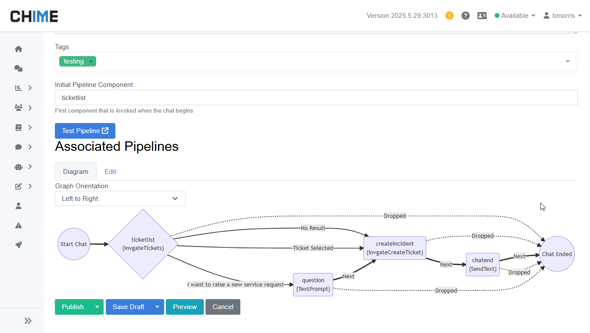Expand the reports submenu chevron
The image size is (590, 333).
click(x=30, y=88)
